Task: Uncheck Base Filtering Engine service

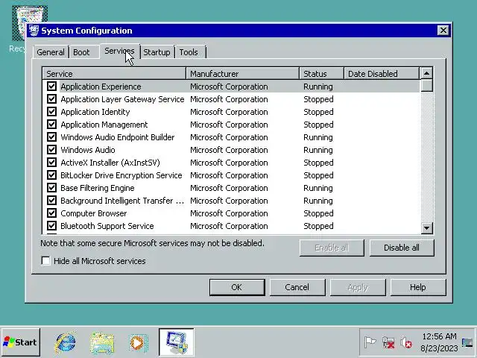Action: coord(51,188)
